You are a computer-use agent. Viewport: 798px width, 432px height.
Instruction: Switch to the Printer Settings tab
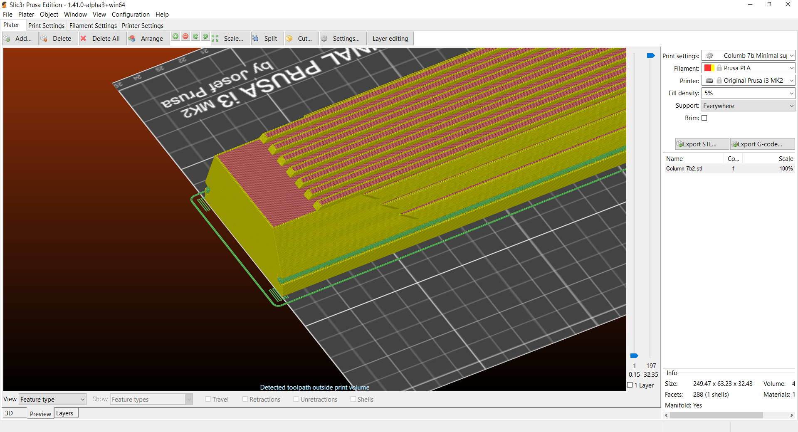[143, 26]
